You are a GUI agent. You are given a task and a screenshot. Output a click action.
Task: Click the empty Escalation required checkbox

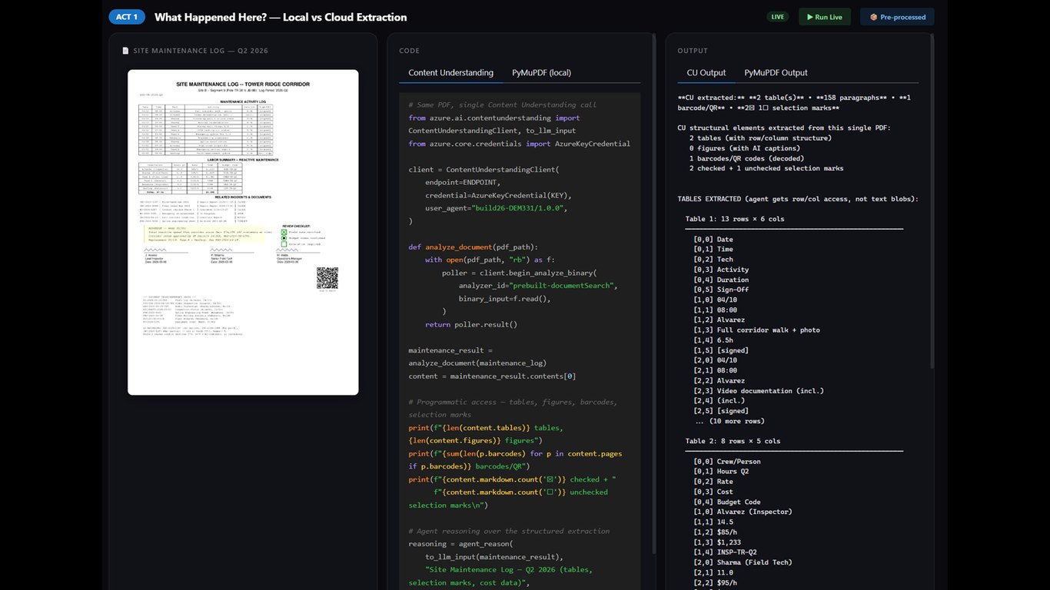click(284, 244)
